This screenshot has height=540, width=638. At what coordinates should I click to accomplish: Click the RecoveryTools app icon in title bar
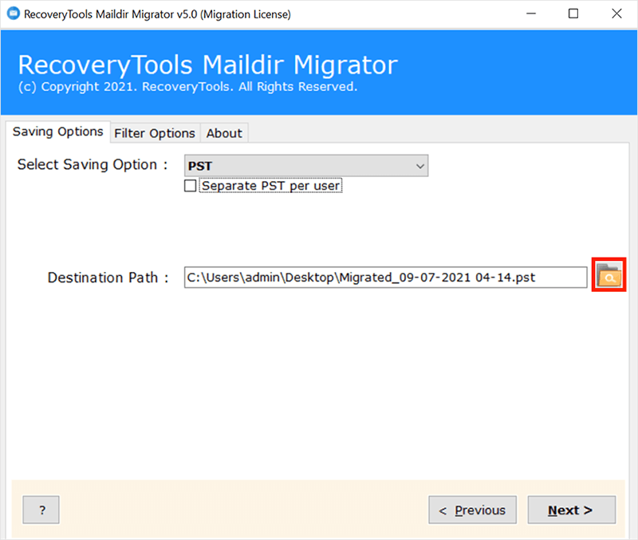coord(13,14)
